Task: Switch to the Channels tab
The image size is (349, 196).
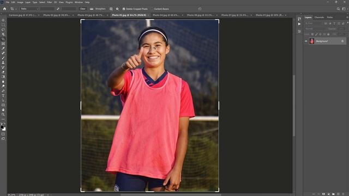Action: (319, 17)
